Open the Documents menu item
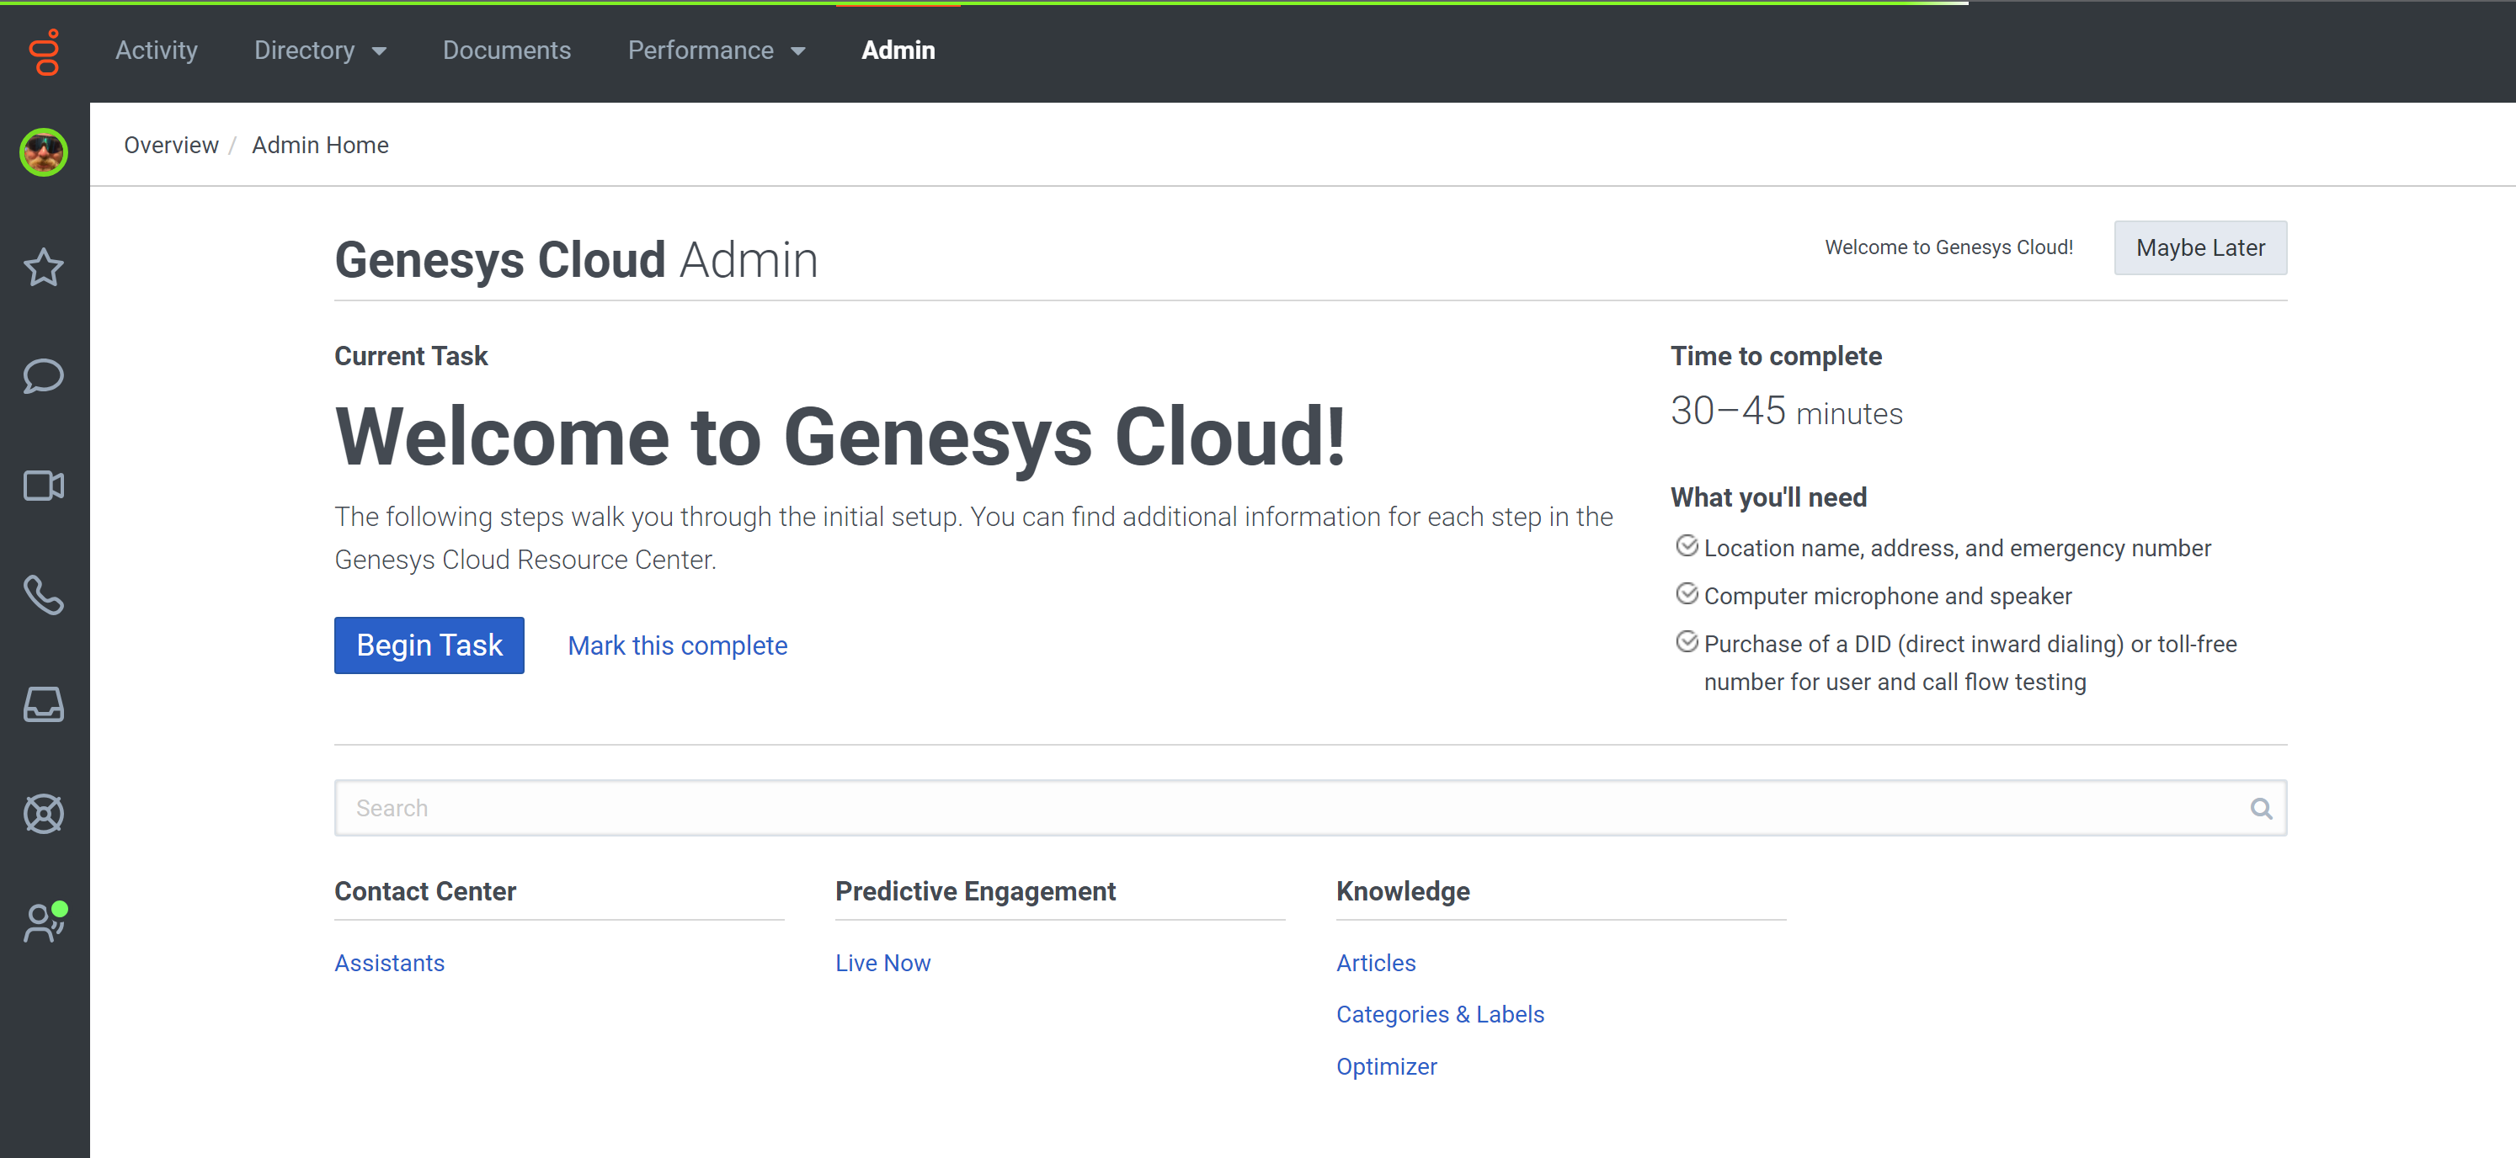 [506, 50]
